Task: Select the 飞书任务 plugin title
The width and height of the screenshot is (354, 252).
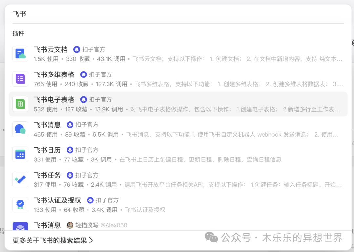Action: (x=47, y=175)
